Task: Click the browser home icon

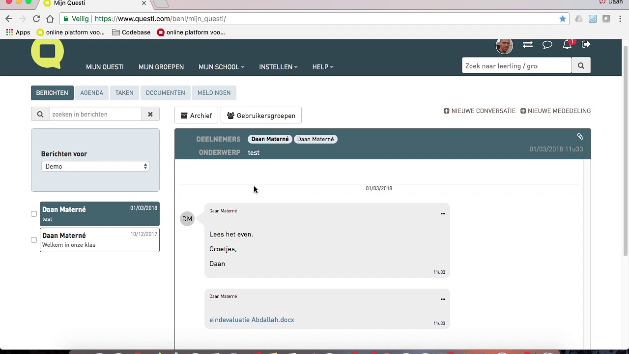Action: (50, 19)
